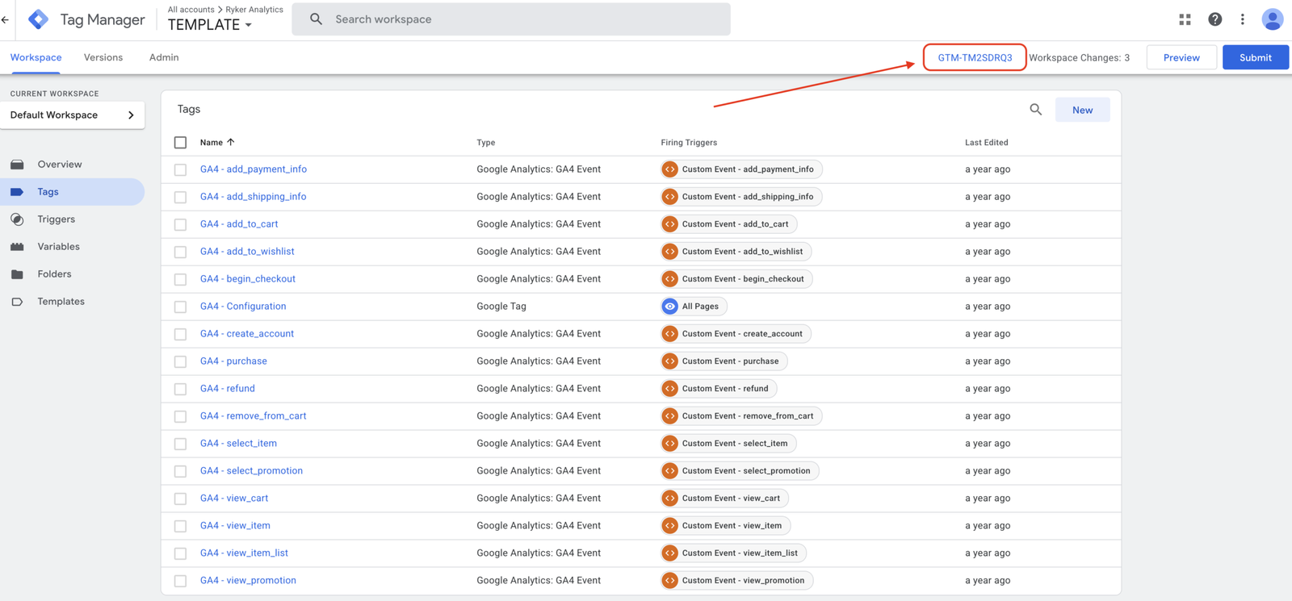Check the box for GA4 - add_payment_info
1292x601 pixels.
[180, 169]
